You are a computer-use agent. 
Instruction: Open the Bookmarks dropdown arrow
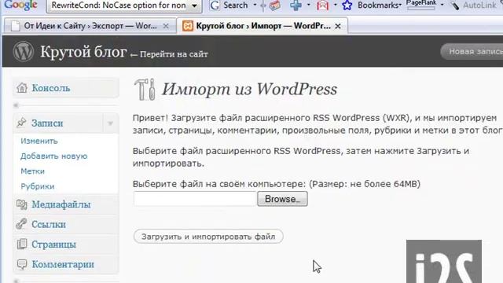400,6
